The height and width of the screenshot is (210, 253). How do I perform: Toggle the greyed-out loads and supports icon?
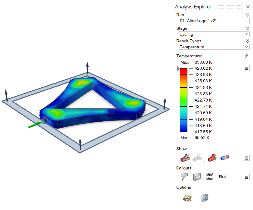198,158
